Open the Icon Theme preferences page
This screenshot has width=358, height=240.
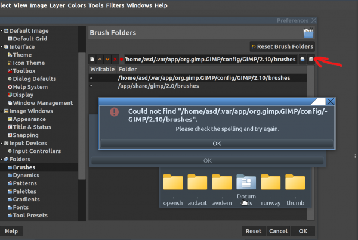click(29, 63)
